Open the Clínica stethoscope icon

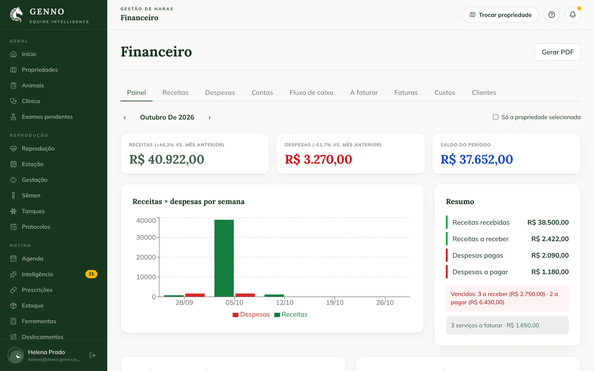tap(13, 101)
